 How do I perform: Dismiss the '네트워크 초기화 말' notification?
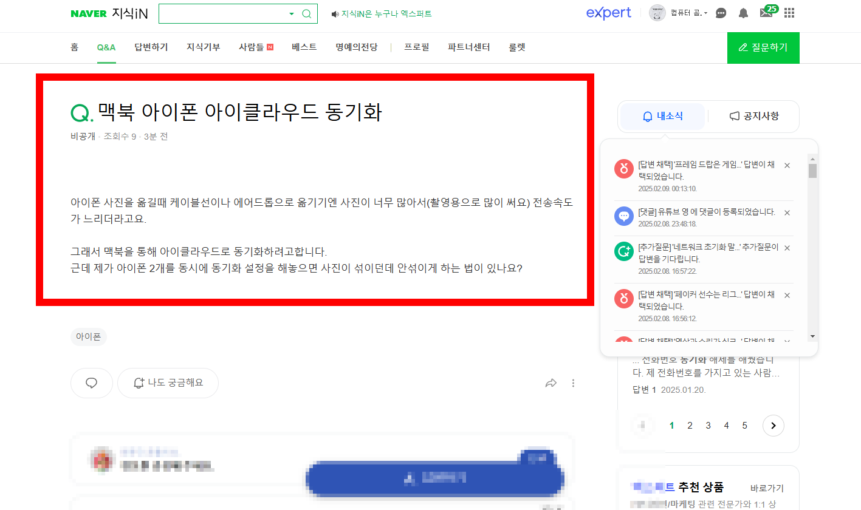[787, 248]
